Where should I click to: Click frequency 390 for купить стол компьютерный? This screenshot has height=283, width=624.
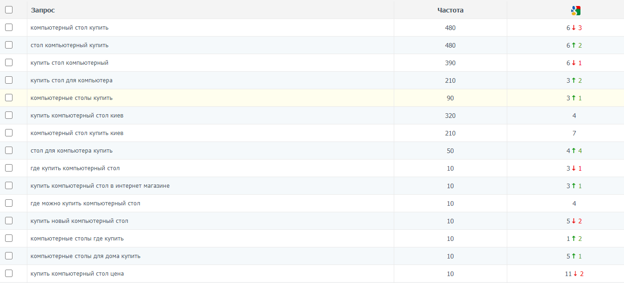[x=450, y=63]
